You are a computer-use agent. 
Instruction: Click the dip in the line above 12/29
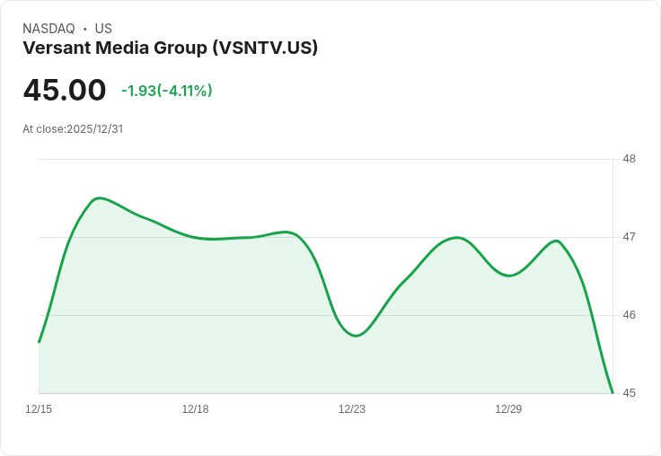pos(509,276)
